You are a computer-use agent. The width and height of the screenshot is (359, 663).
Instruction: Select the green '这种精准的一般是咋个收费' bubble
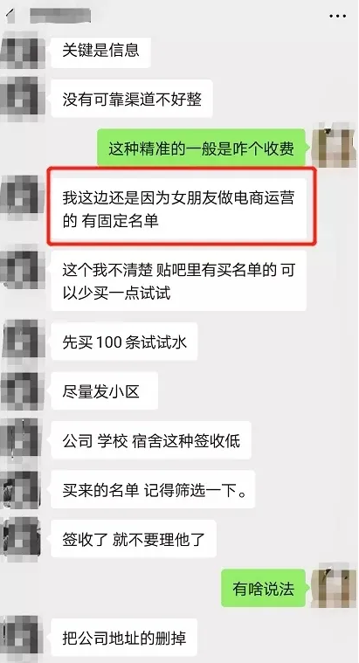(201, 148)
